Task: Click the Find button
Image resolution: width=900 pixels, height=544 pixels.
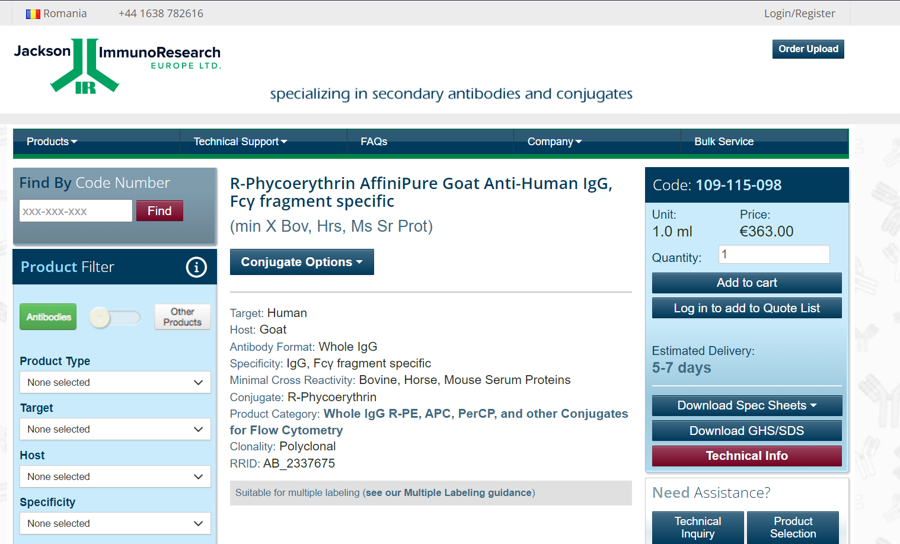Action: point(159,210)
